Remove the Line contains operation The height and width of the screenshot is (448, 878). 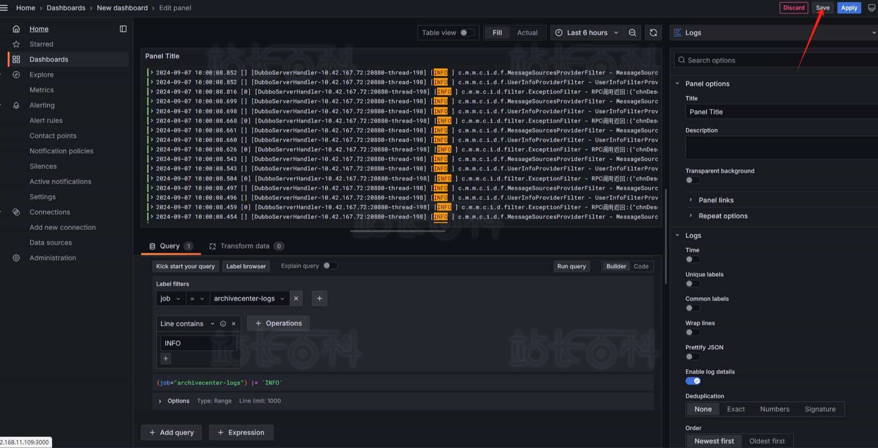[234, 323]
